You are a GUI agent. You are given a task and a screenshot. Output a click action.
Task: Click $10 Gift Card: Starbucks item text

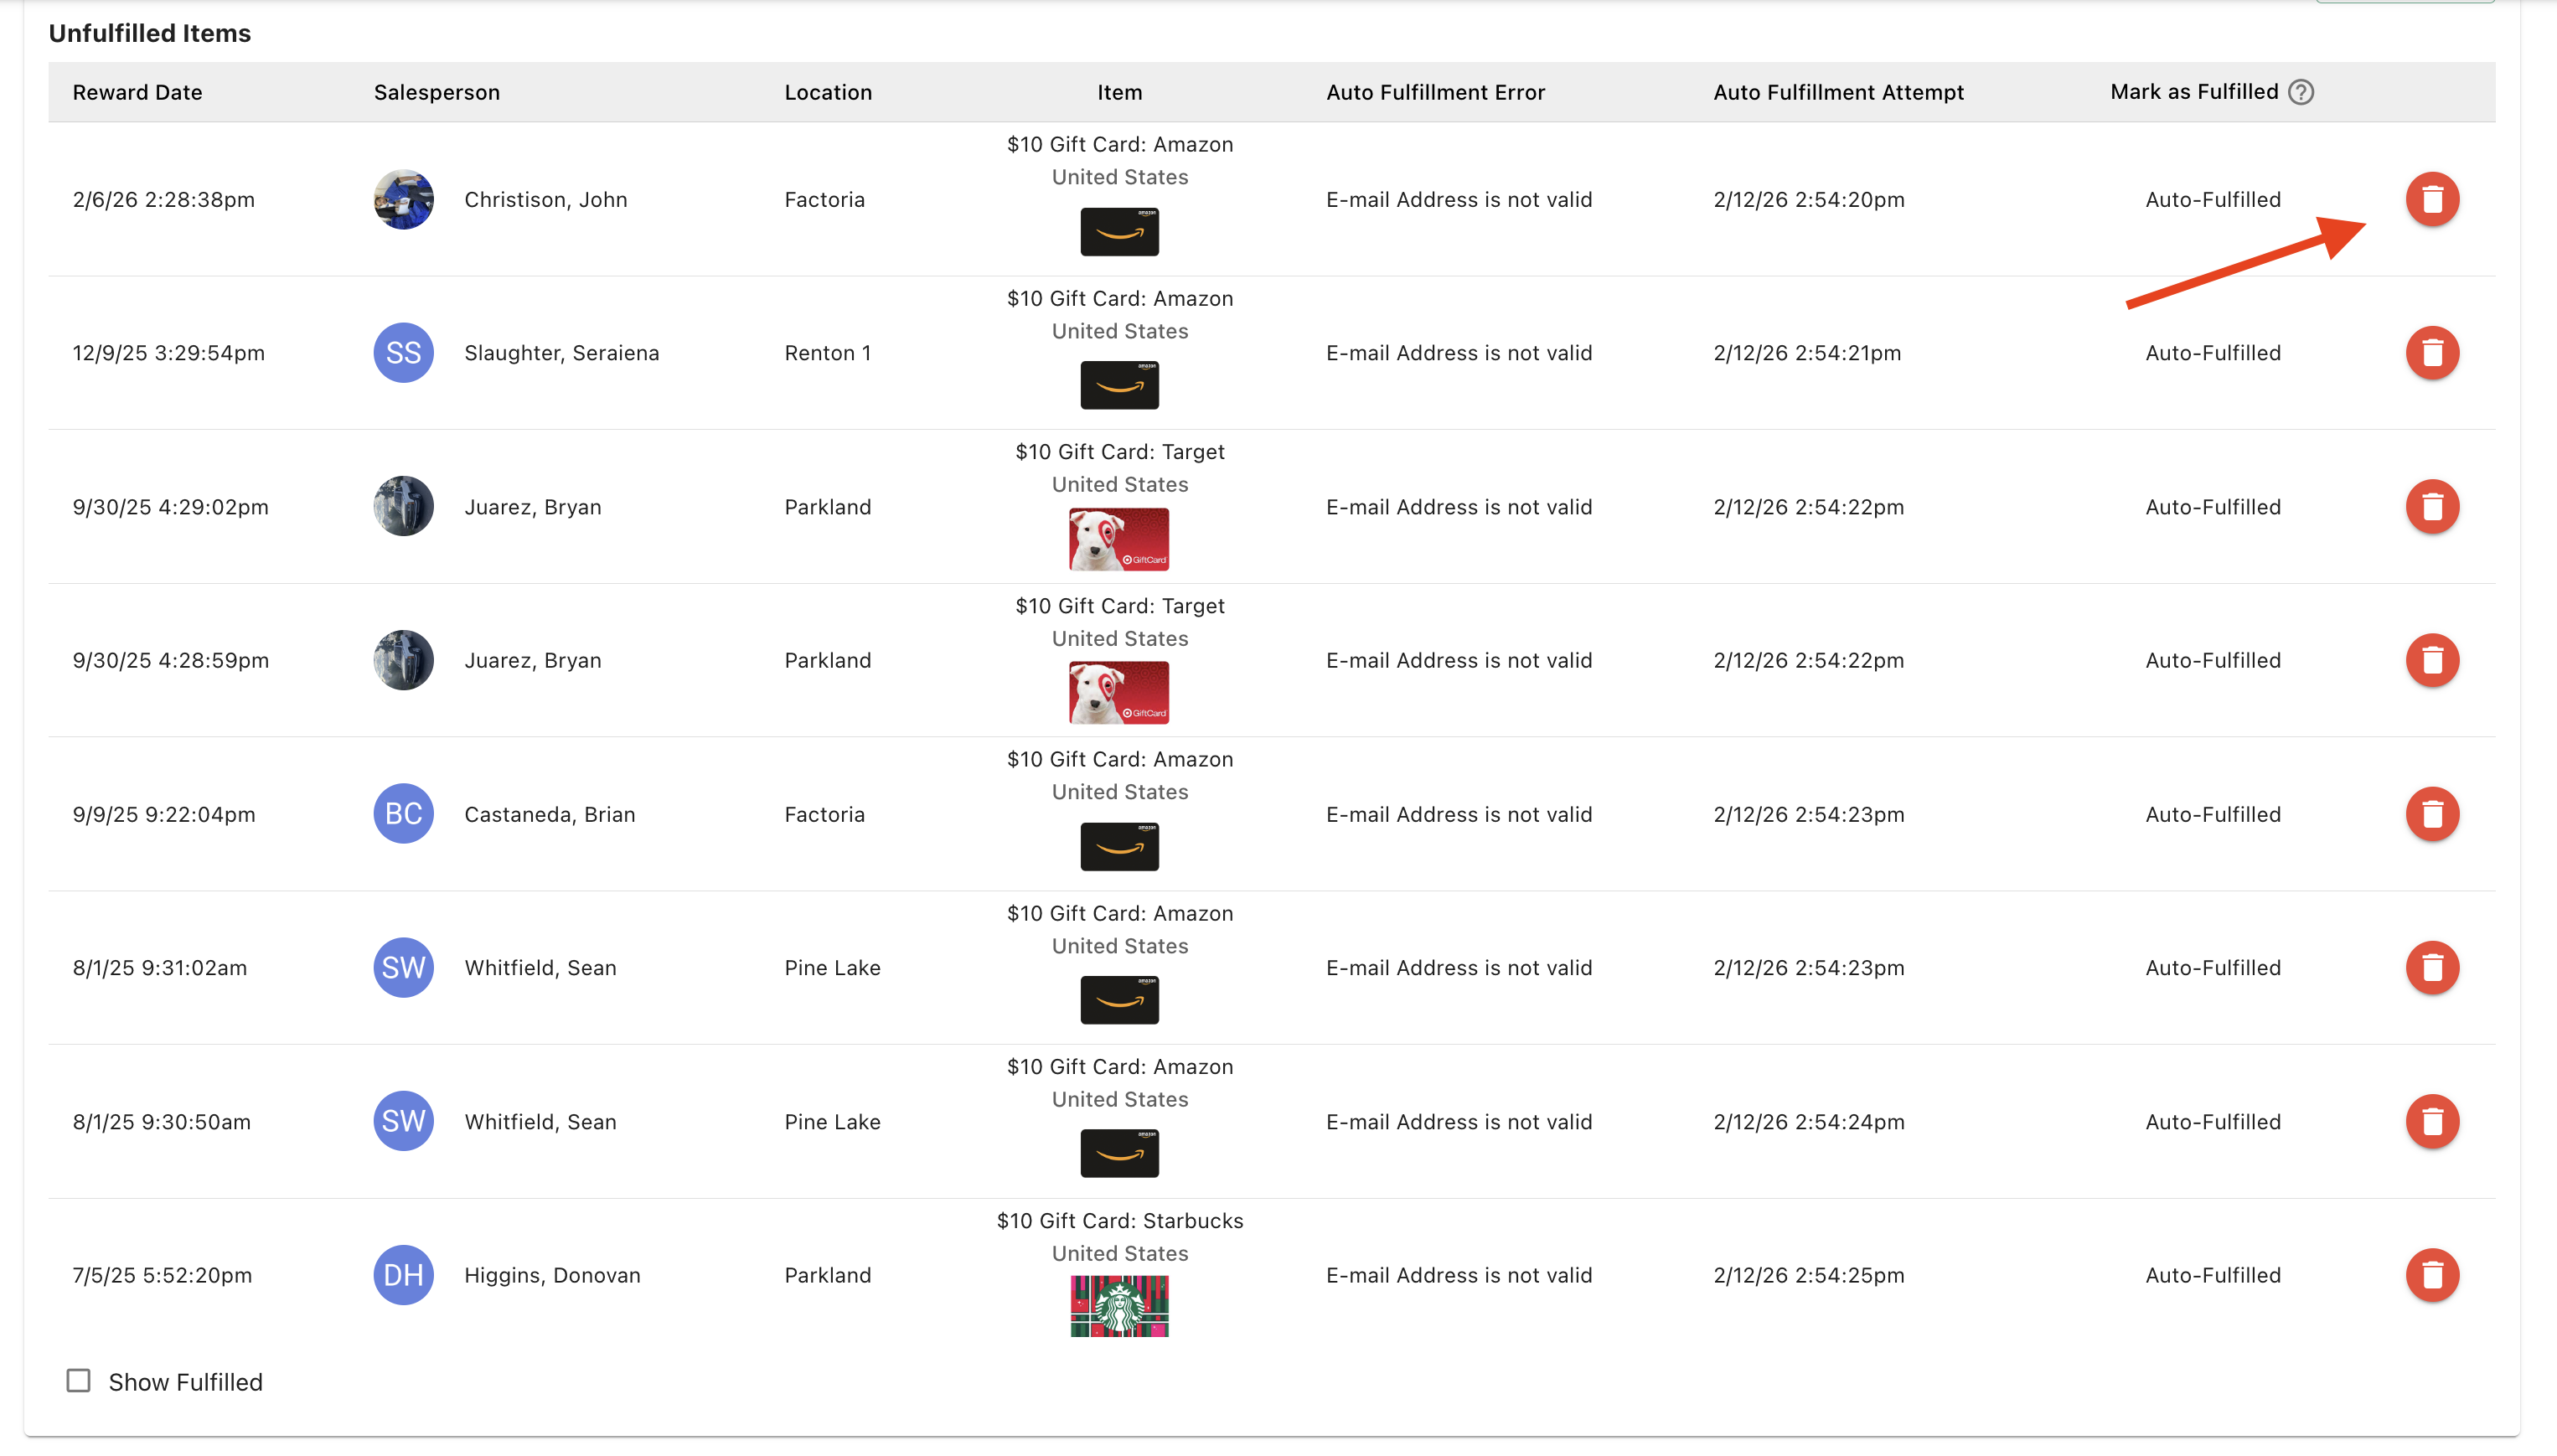point(1119,1221)
